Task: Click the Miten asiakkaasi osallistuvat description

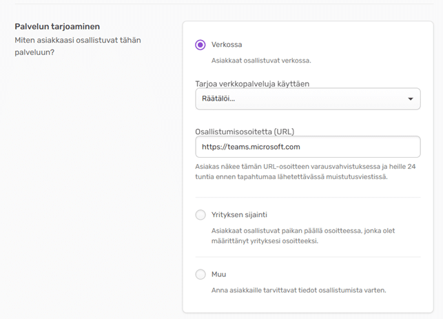Action: coord(77,47)
